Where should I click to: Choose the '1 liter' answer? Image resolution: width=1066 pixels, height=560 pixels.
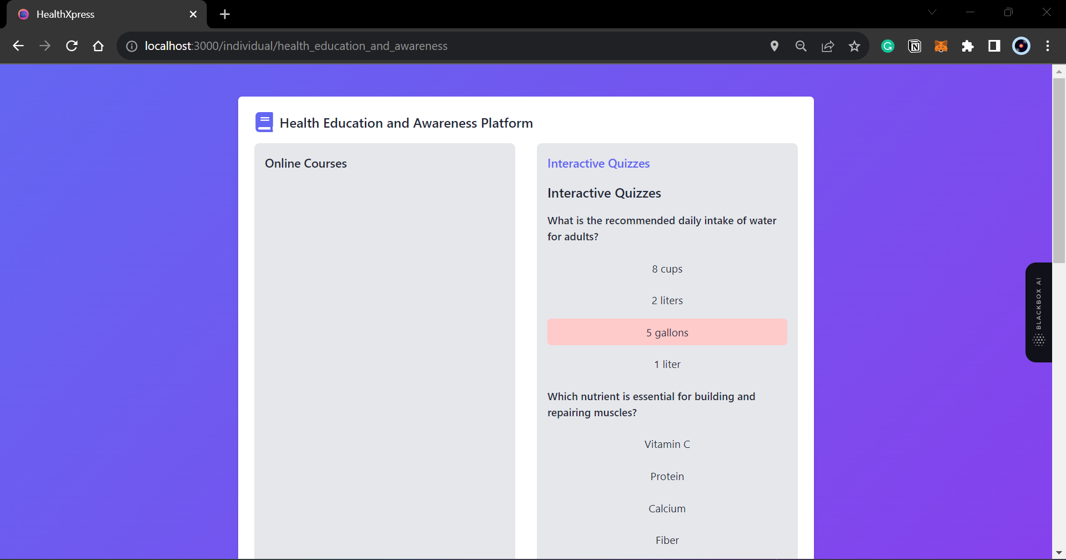coord(667,365)
